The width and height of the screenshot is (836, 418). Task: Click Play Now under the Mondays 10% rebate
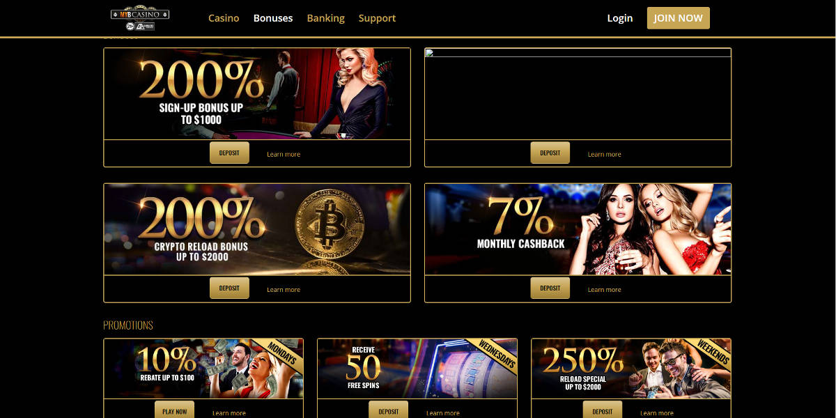175,411
